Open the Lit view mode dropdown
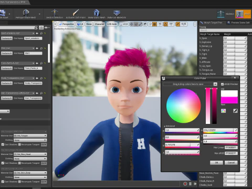Image resolution: width=252 pixels, height=189 pixels. point(80,24)
